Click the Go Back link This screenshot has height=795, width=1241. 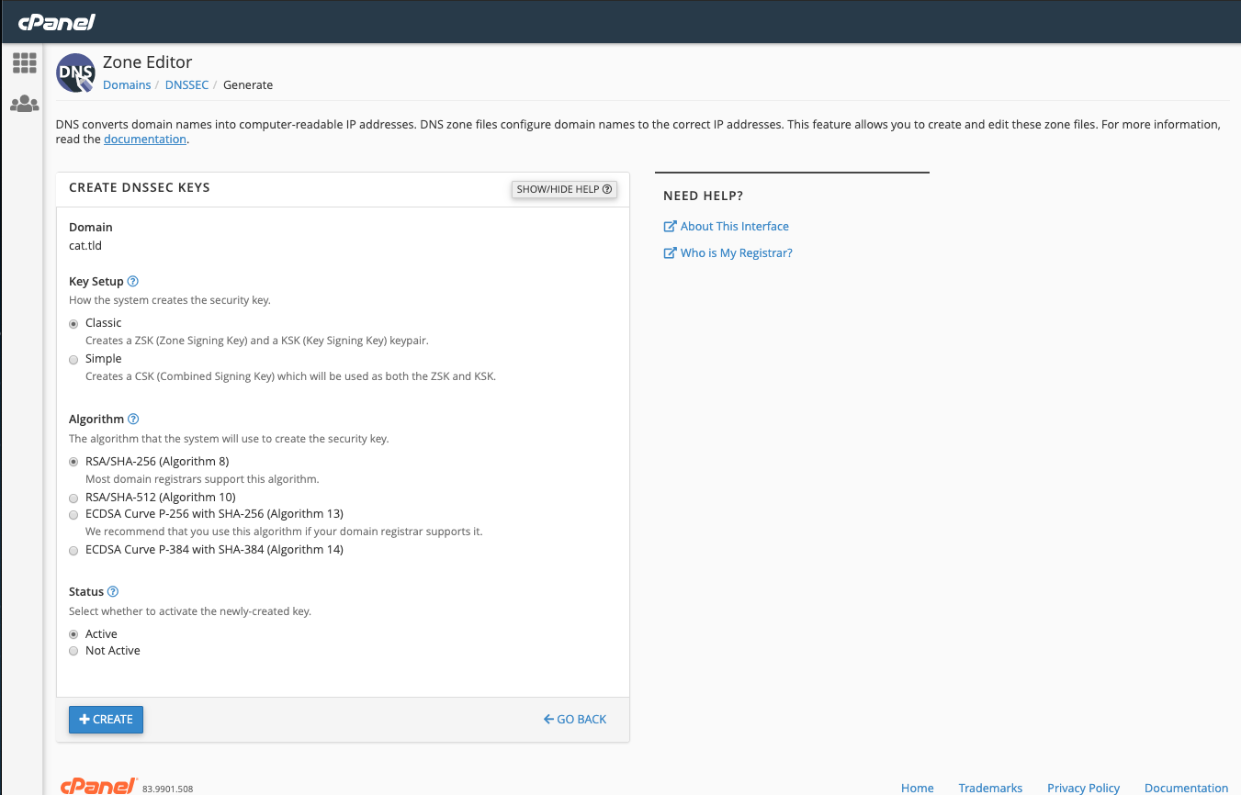coord(575,720)
